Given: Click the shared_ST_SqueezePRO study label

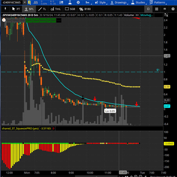Looking at the screenshot, I should click(20, 129).
